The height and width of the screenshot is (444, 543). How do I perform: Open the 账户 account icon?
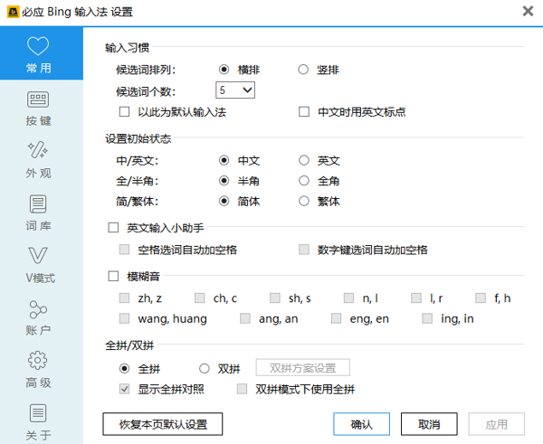click(39, 309)
